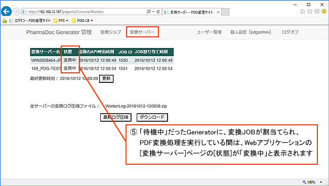Open the browser Home icon

[x=302, y=12]
